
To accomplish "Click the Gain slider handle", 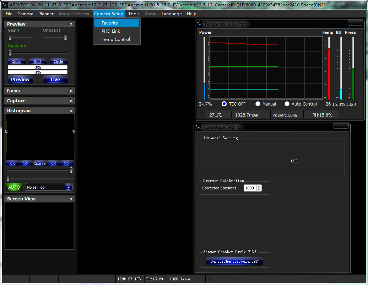I will click(10, 38).
